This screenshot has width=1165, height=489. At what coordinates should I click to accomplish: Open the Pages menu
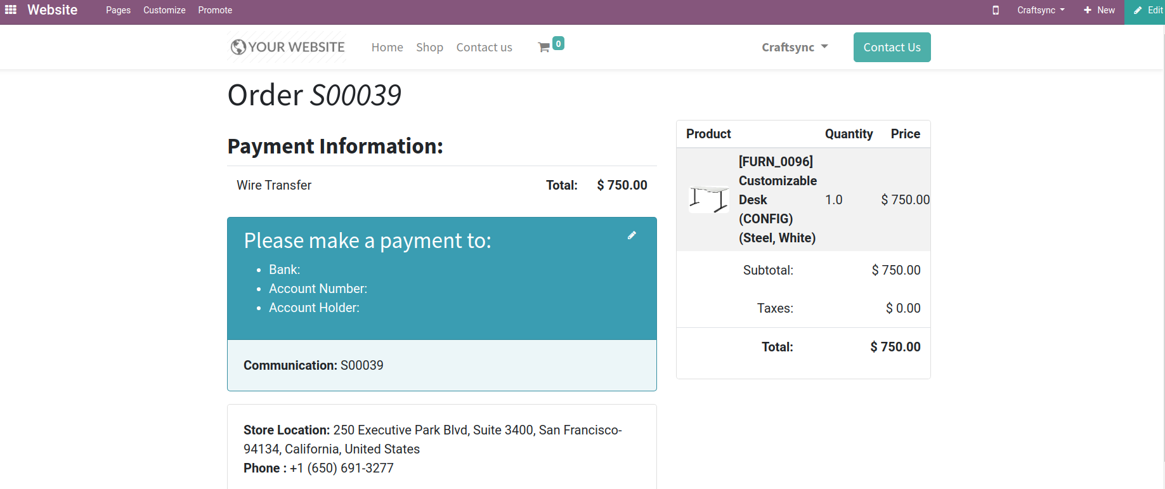point(118,10)
